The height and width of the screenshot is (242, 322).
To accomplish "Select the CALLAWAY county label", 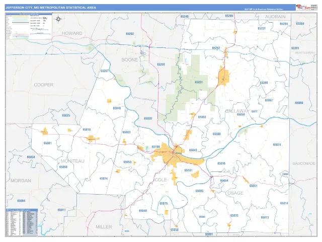I will pos(237,111).
